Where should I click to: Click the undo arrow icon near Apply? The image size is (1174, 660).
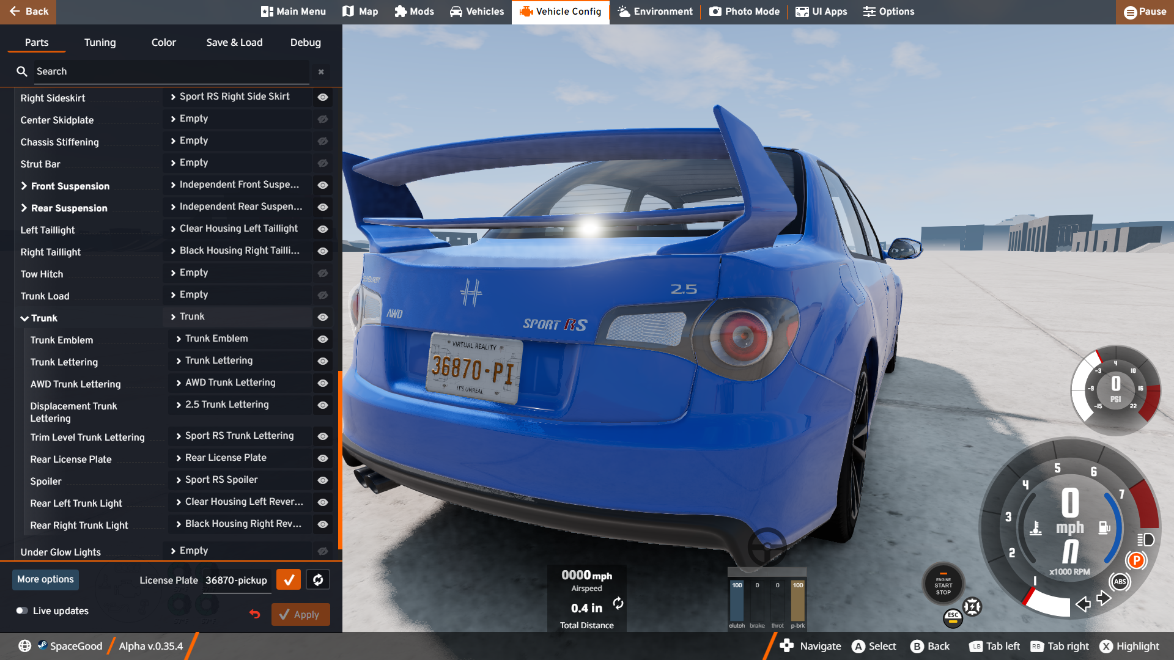(255, 614)
